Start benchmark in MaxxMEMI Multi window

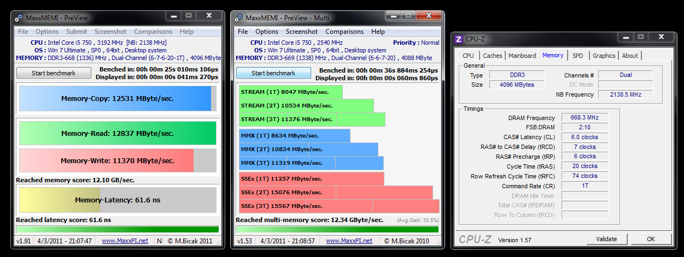[x=273, y=73]
